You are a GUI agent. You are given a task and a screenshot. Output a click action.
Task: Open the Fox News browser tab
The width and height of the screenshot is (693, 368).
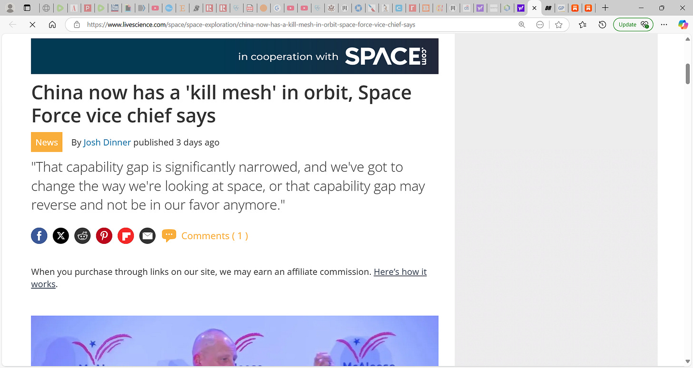click(x=115, y=8)
